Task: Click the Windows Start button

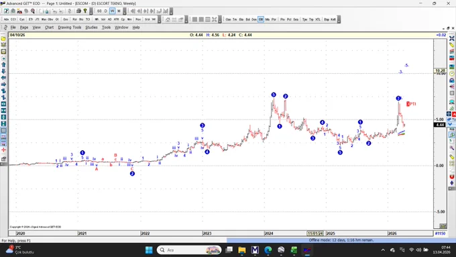Action: coord(149,250)
